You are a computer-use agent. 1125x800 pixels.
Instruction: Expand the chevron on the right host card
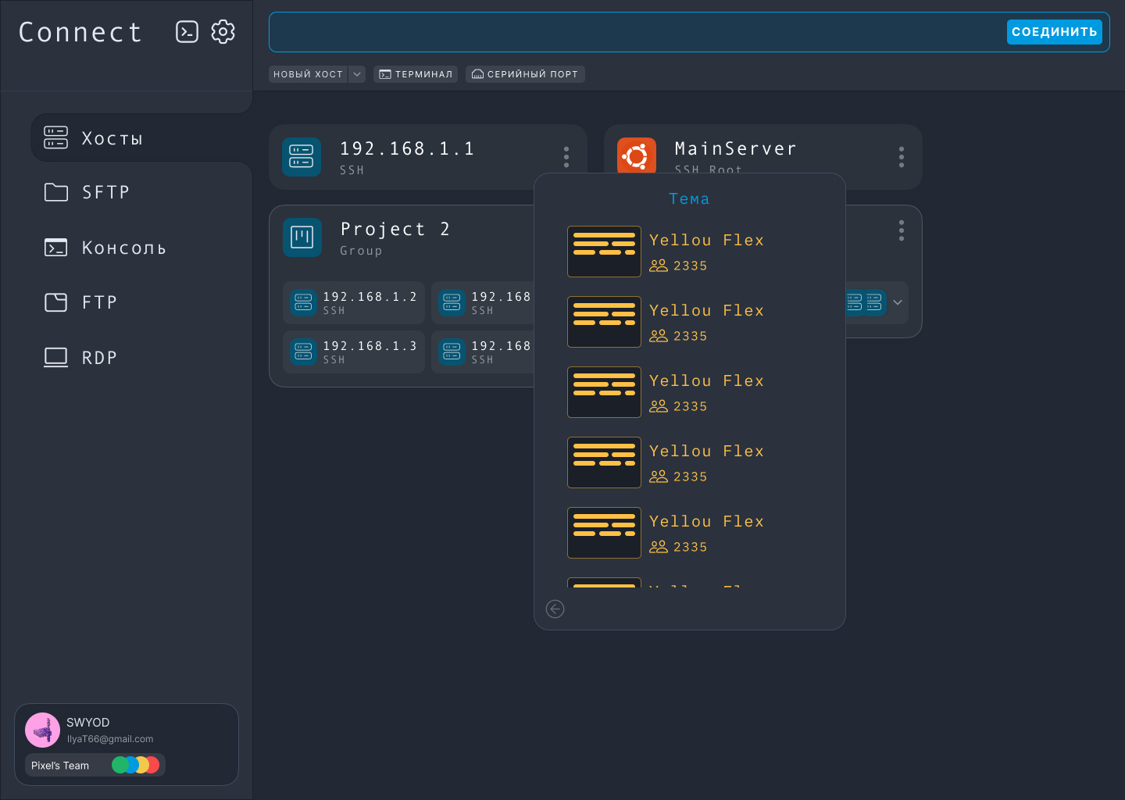pyautogui.click(x=897, y=302)
